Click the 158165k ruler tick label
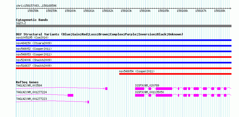The image size is (239, 117). (x=164, y=11)
